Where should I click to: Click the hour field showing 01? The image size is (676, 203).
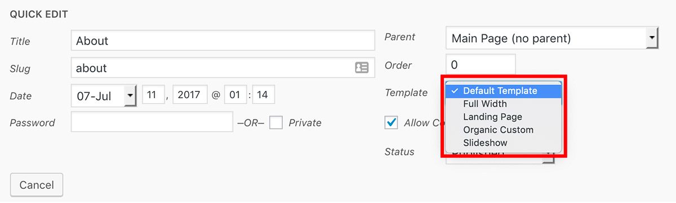(x=235, y=95)
